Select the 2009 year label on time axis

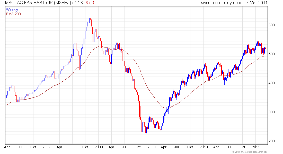(x=151, y=147)
